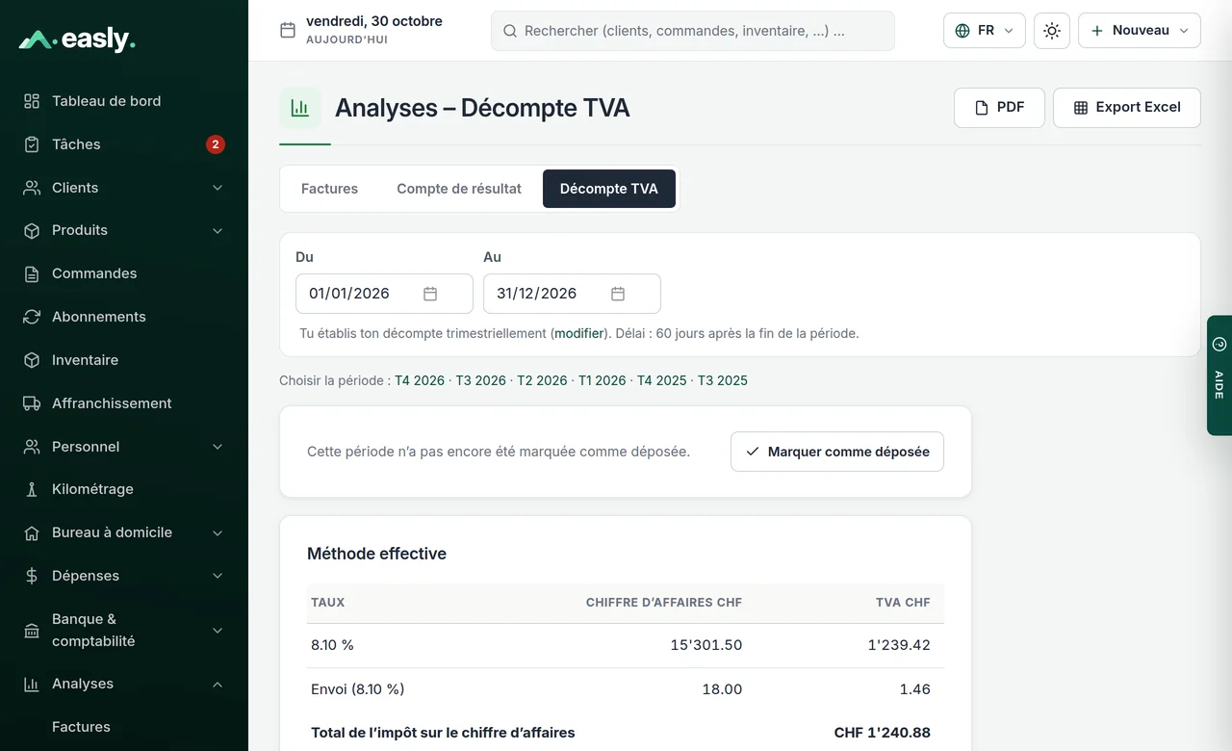Expand the Dépenses submenu chevron
The height and width of the screenshot is (751, 1232).
pyautogui.click(x=218, y=576)
